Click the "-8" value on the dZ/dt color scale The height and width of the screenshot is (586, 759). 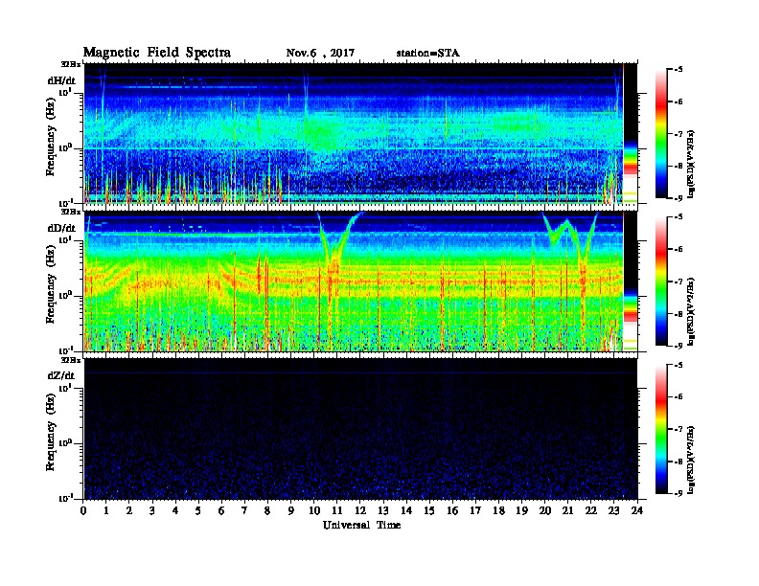[x=678, y=462]
